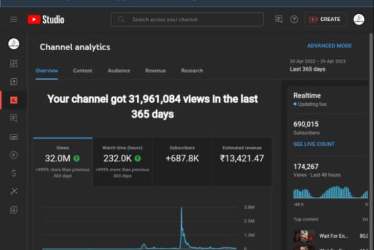Focus the Search across your channel field

pyautogui.click(x=187, y=19)
